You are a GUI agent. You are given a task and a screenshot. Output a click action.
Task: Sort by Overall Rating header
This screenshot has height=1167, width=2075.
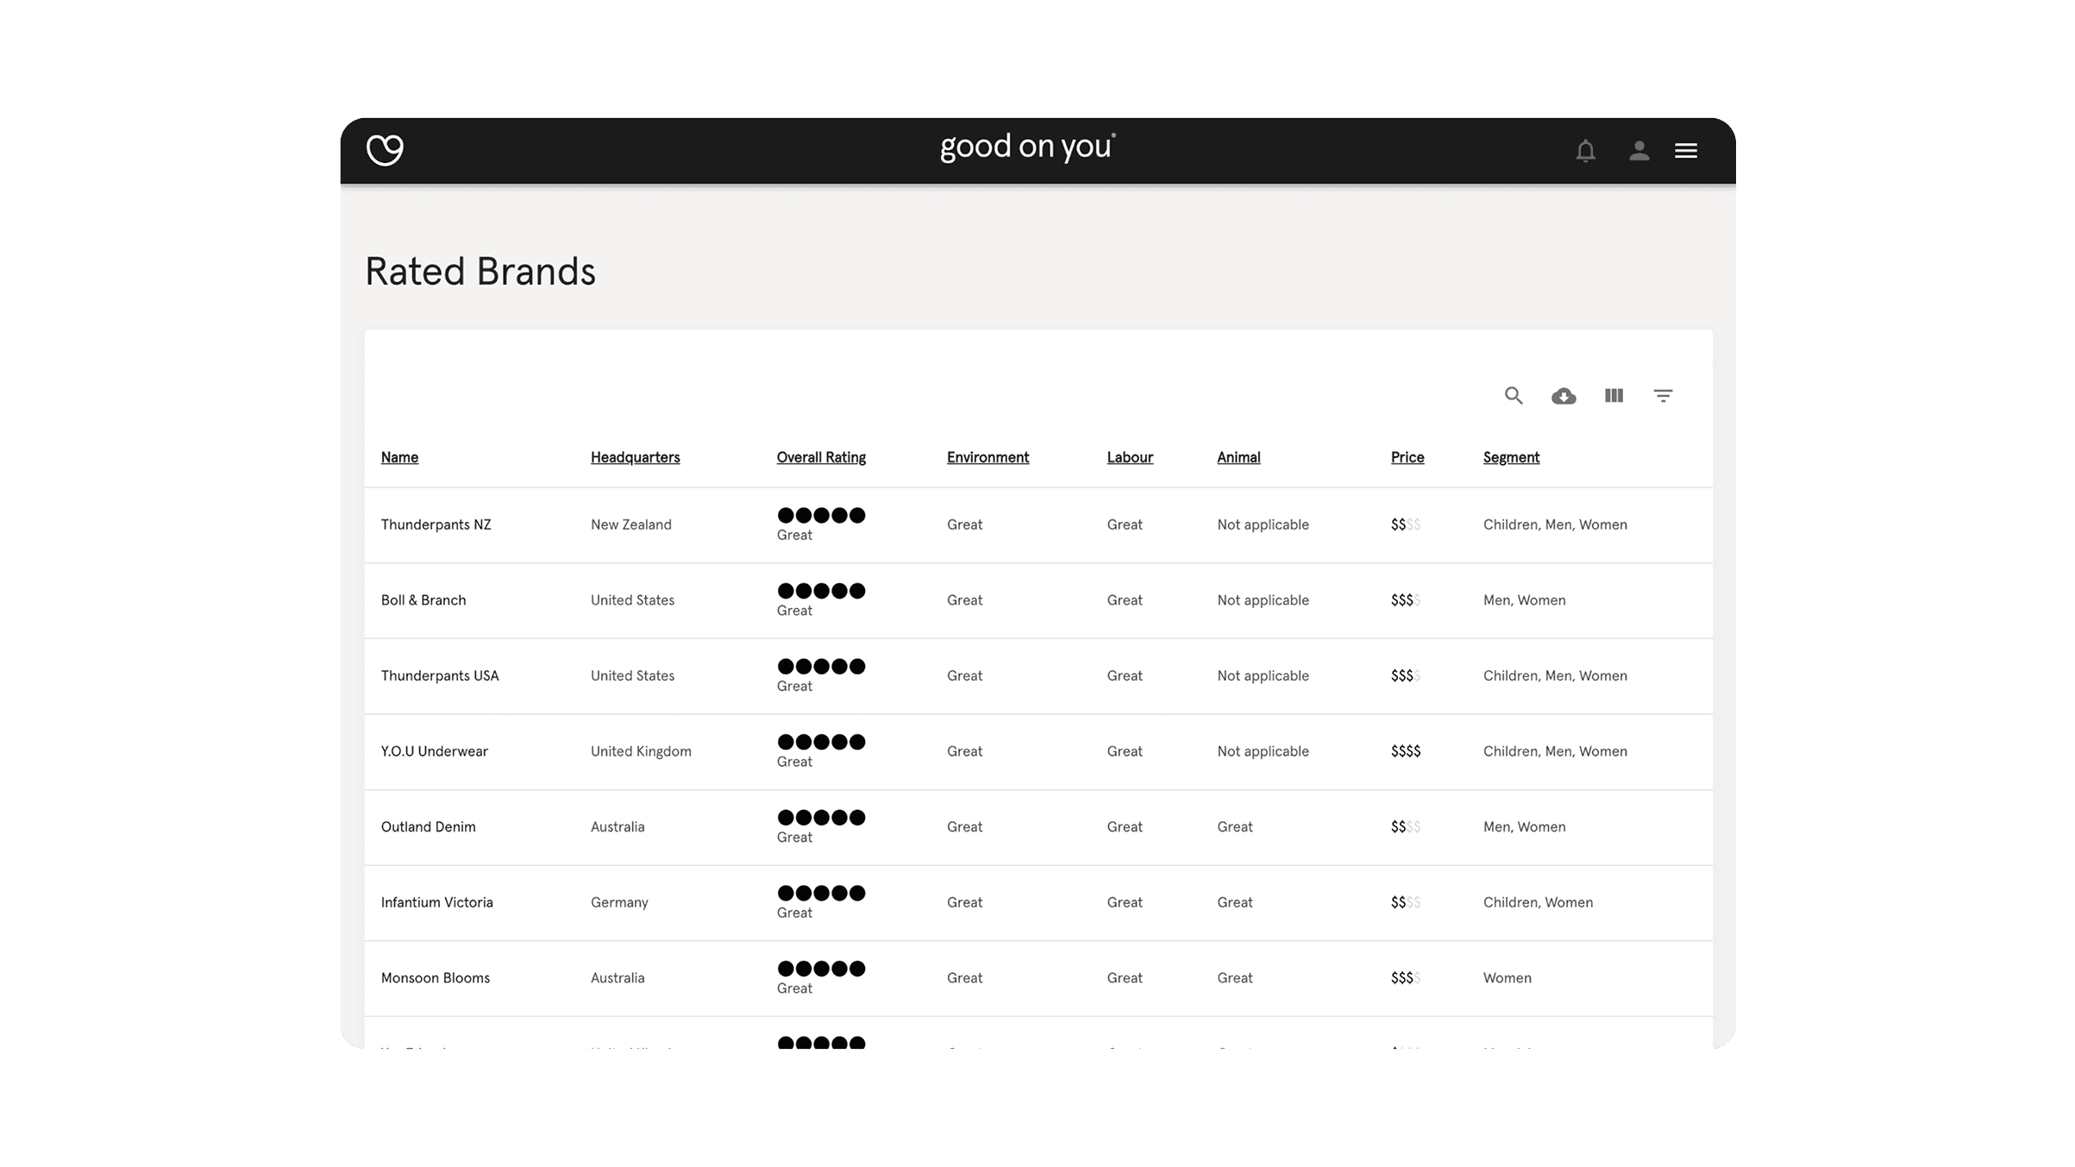click(x=821, y=457)
